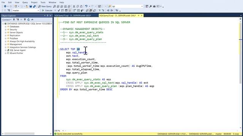Click the Project menu
Image resolution: width=243 pixels, height=136 pixels.
34,2
